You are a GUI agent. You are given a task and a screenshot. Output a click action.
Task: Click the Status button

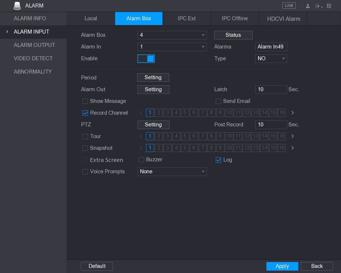click(233, 35)
